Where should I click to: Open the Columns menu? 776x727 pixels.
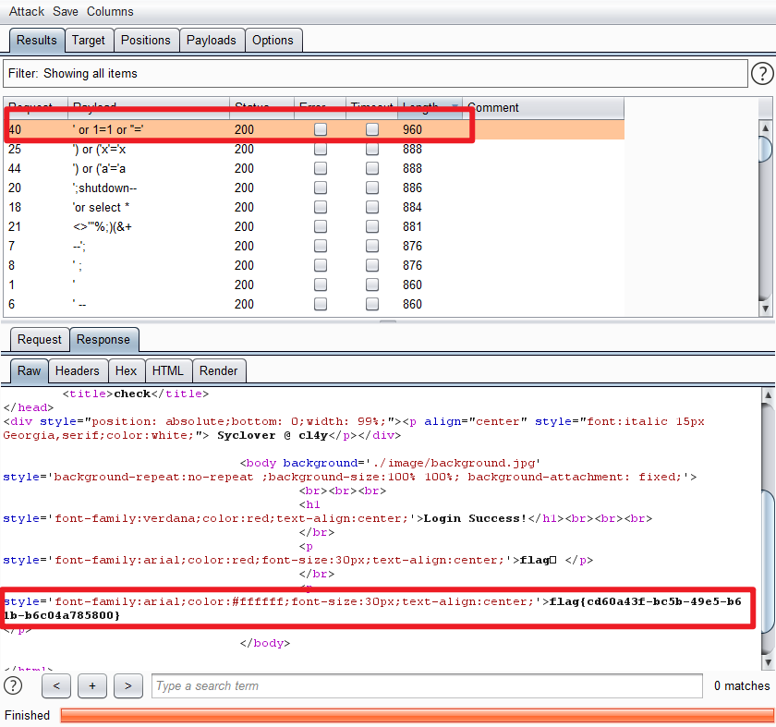(110, 11)
